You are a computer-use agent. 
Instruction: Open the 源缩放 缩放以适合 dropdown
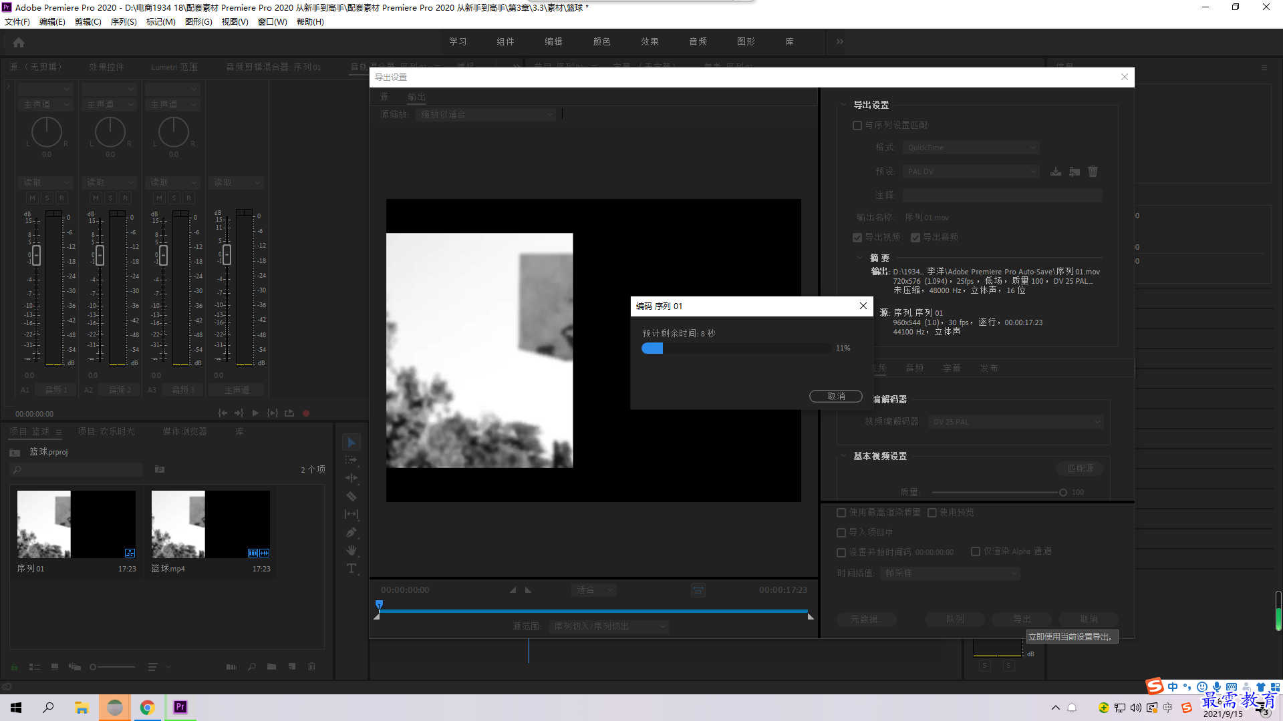tap(485, 115)
